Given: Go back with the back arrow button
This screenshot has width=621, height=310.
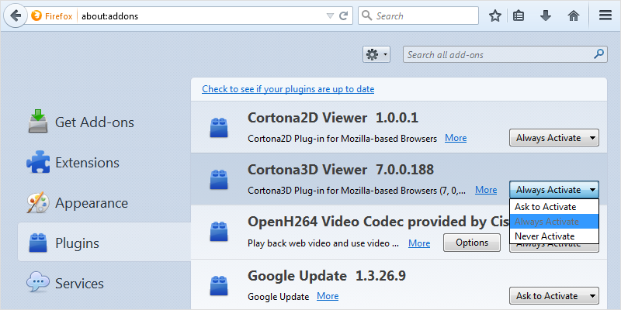Looking at the screenshot, I should tap(15, 15).
